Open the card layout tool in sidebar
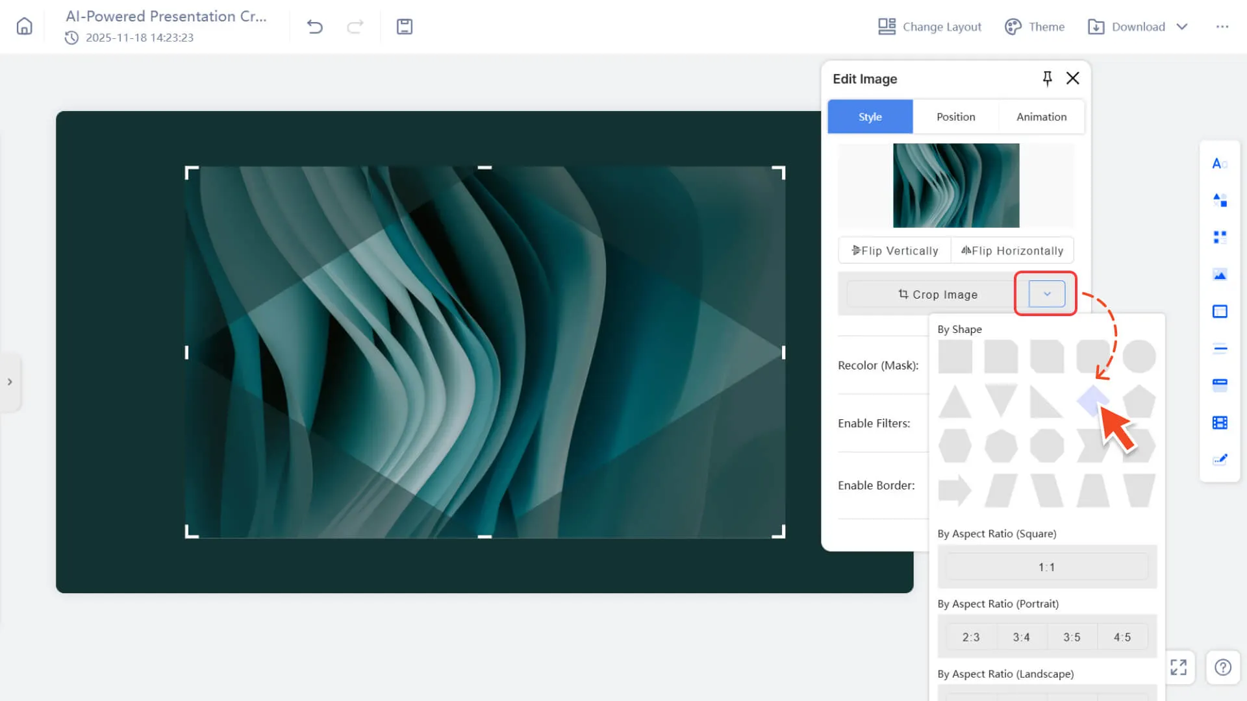1247x701 pixels. [1220, 386]
